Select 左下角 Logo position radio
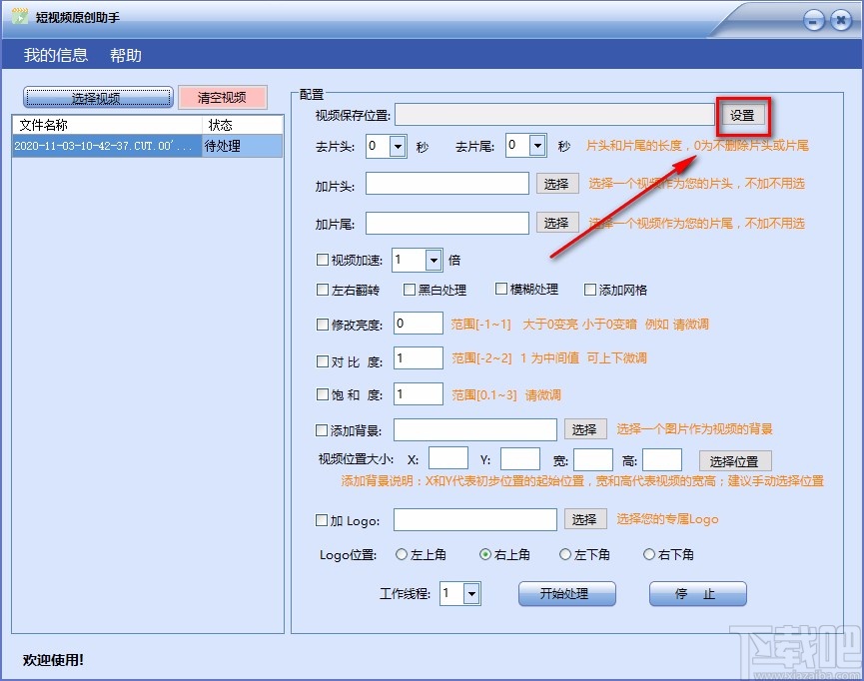 click(564, 554)
